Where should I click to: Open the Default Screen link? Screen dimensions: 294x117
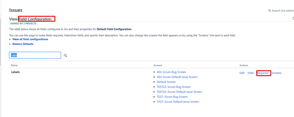click(x=166, y=82)
